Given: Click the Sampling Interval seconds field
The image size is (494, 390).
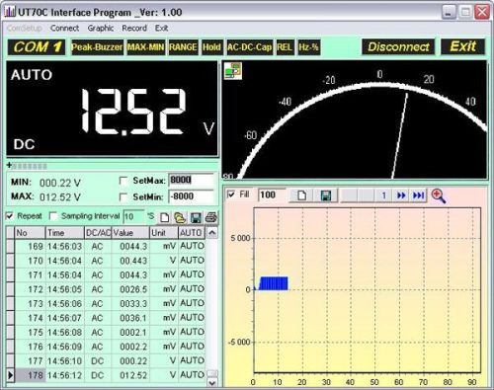Looking at the screenshot, I should click(133, 216).
